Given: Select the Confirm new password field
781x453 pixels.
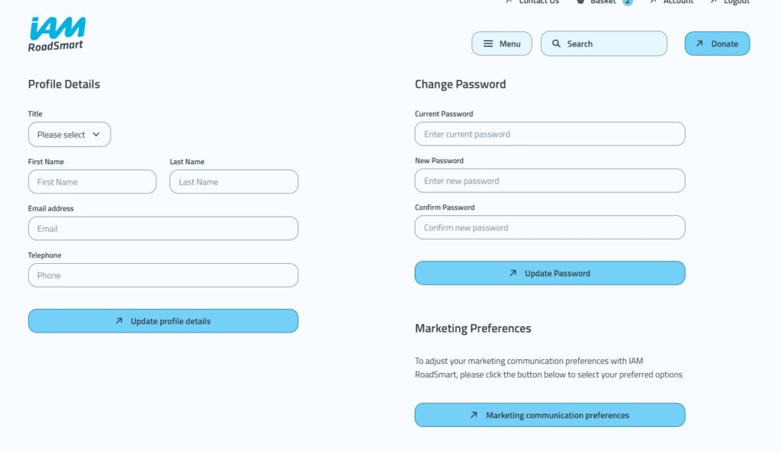Looking at the screenshot, I should (x=550, y=228).
